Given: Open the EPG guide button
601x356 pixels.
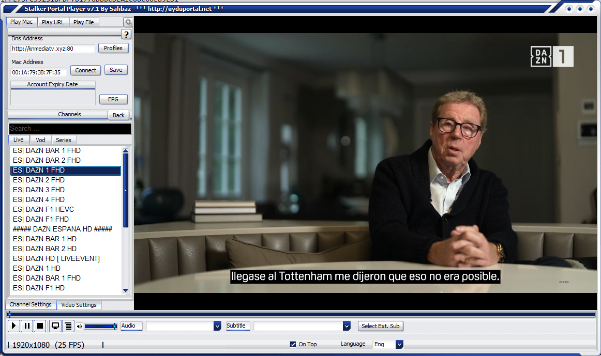Looking at the screenshot, I should click(x=113, y=99).
